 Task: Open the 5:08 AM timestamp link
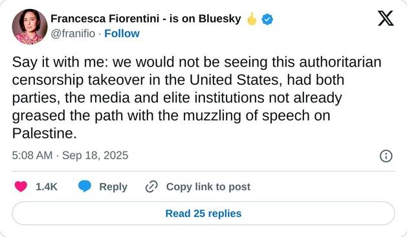tap(32, 155)
